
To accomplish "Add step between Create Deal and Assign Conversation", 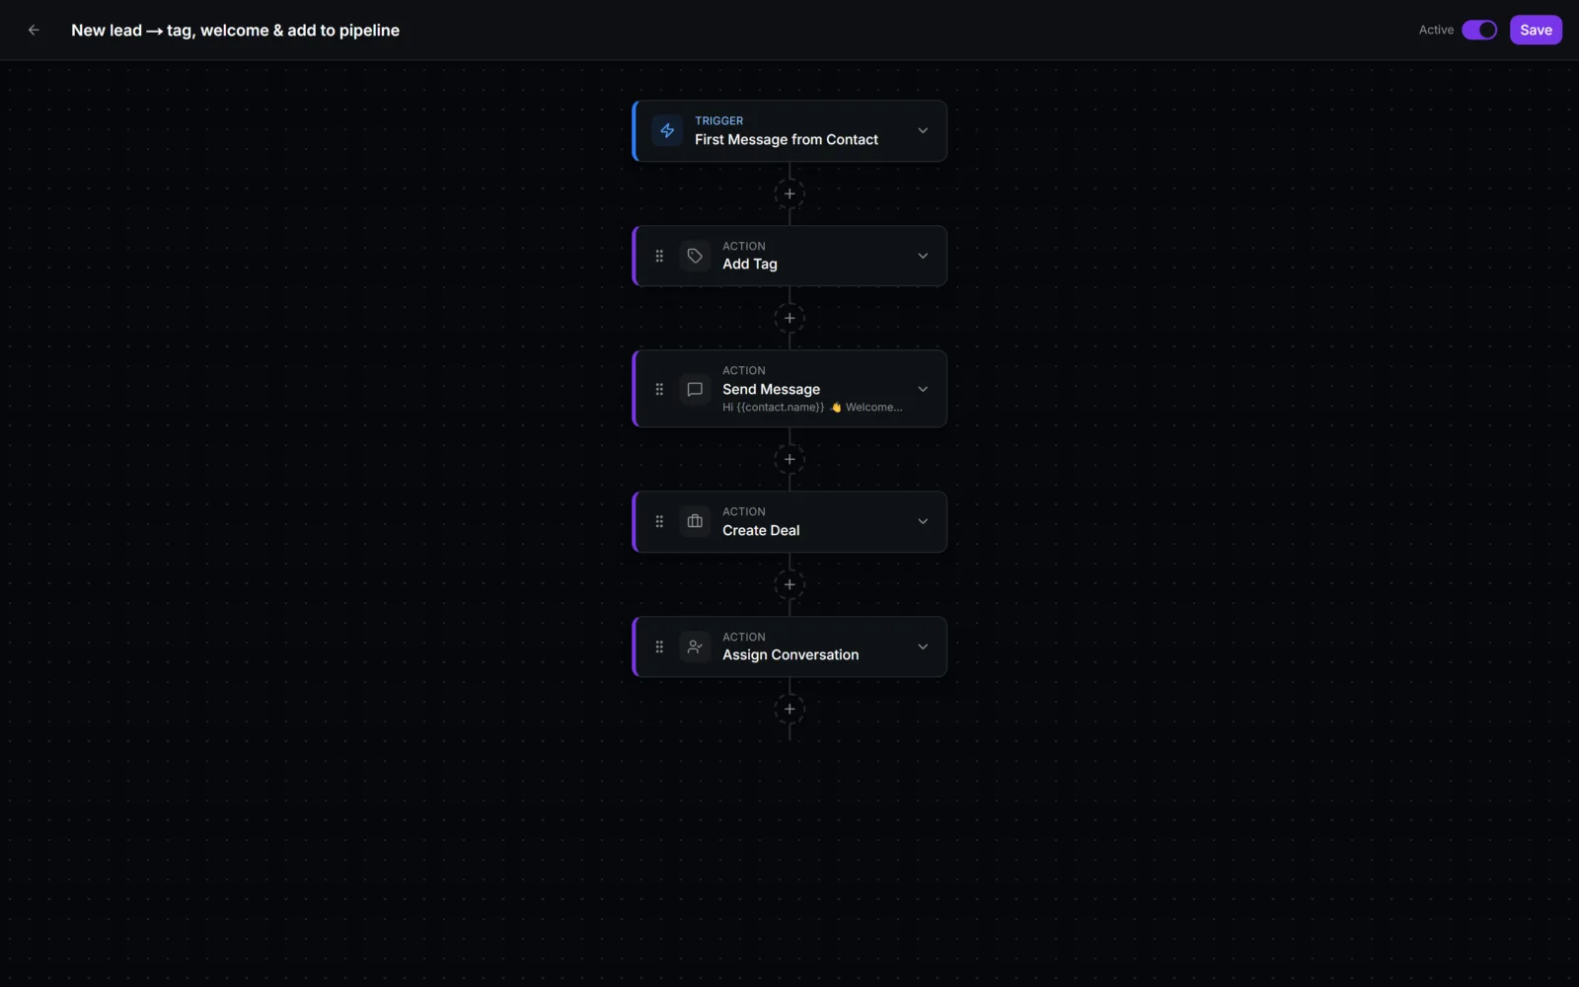I will click(789, 584).
